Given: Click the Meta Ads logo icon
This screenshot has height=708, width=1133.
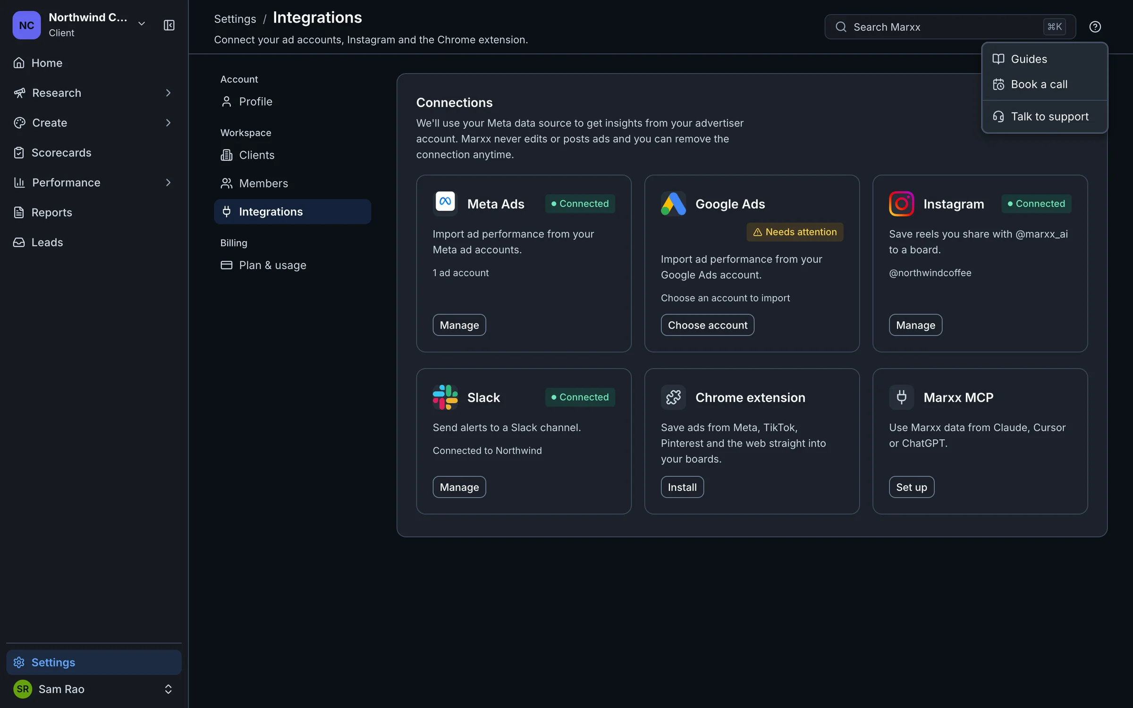Looking at the screenshot, I should click(x=445, y=203).
